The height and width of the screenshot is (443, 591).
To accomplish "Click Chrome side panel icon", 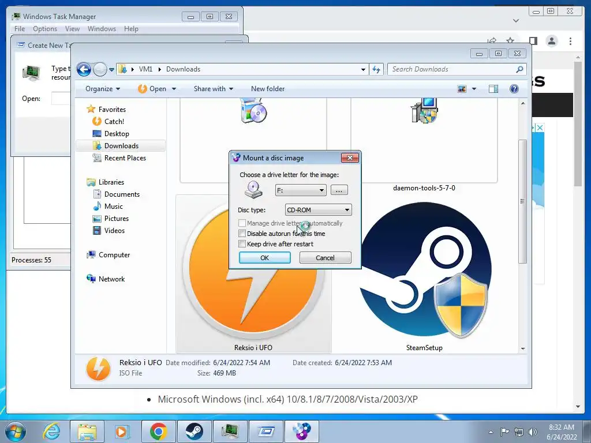I will point(533,41).
